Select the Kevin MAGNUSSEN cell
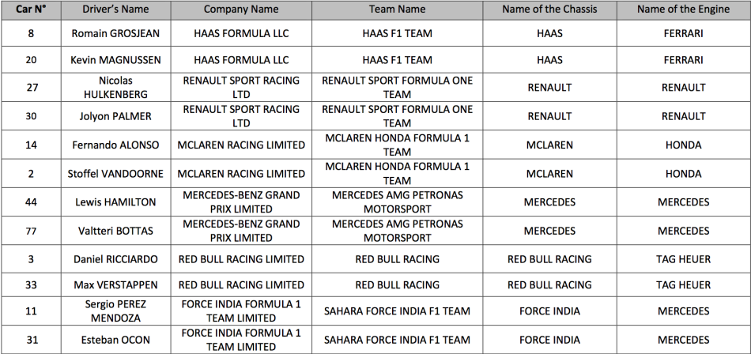Screen dimensions: 751x354 point(115,60)
